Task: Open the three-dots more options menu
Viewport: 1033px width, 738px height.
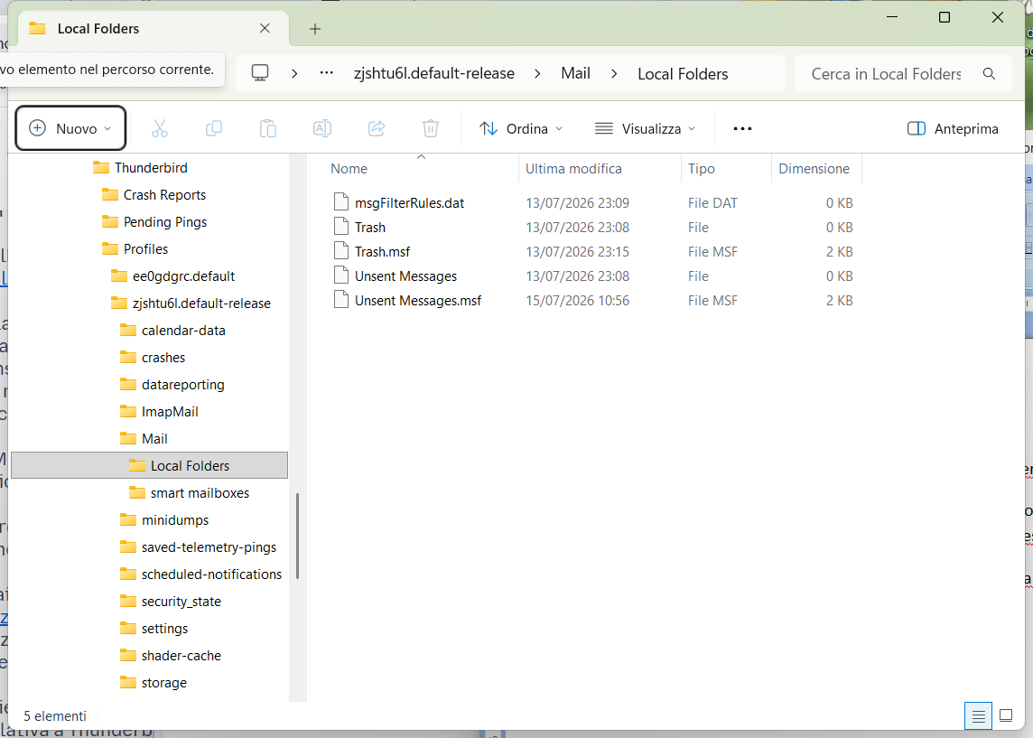Action: (x=742, y=128)
